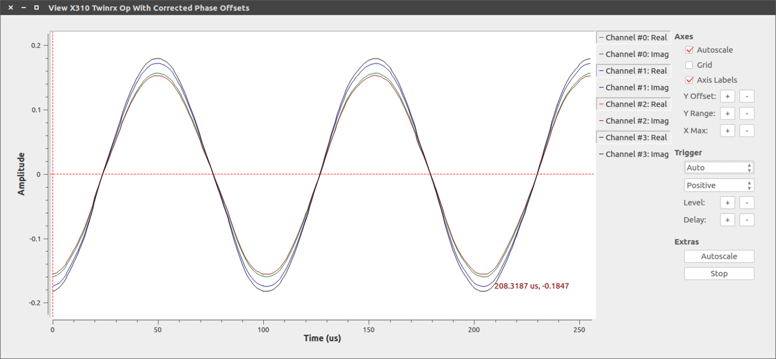Screen dimensions: 776x359
Task: Hide the Channel #2: Real trace
Action: click(x=633, y=104)
